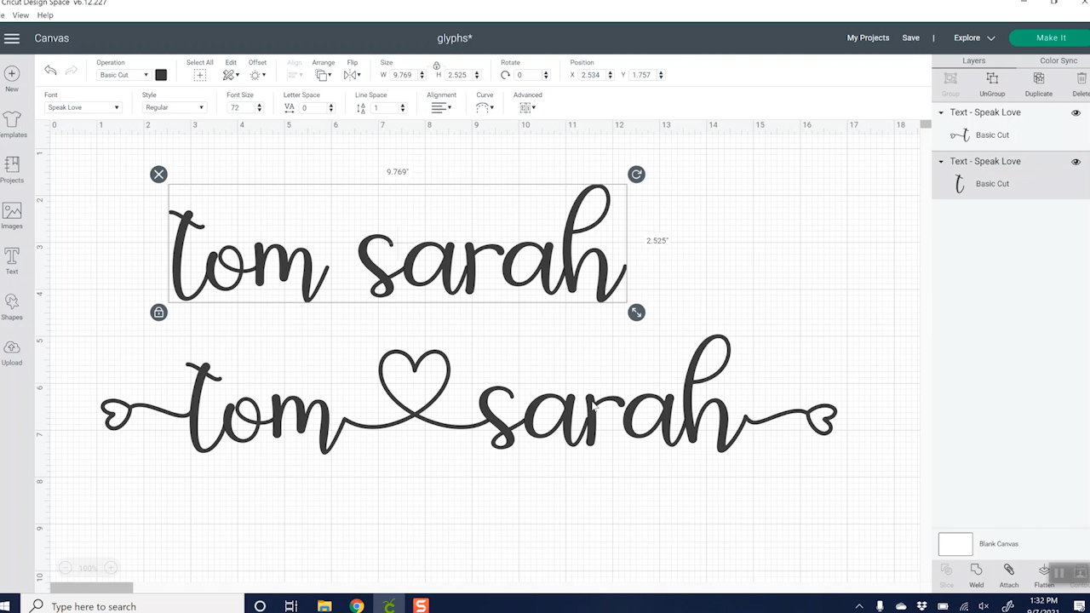Collapse the second Text - Speak Love layer
Viewport: 1090px width, 613px height.
tap(941, 162)
